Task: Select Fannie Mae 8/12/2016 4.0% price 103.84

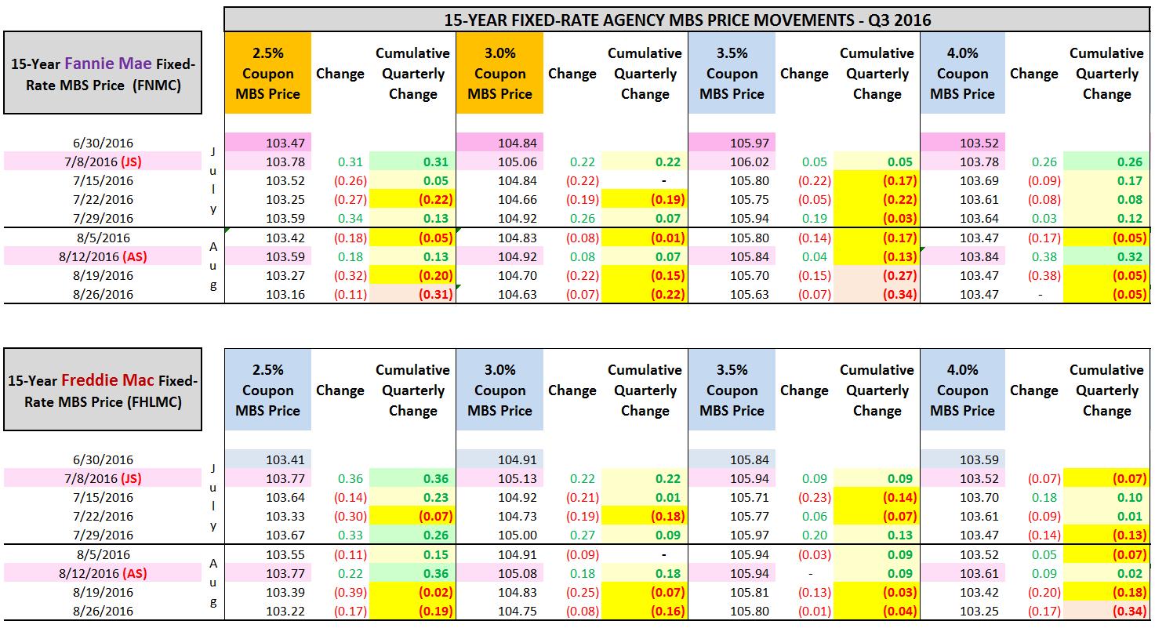Action: (962, 256)
